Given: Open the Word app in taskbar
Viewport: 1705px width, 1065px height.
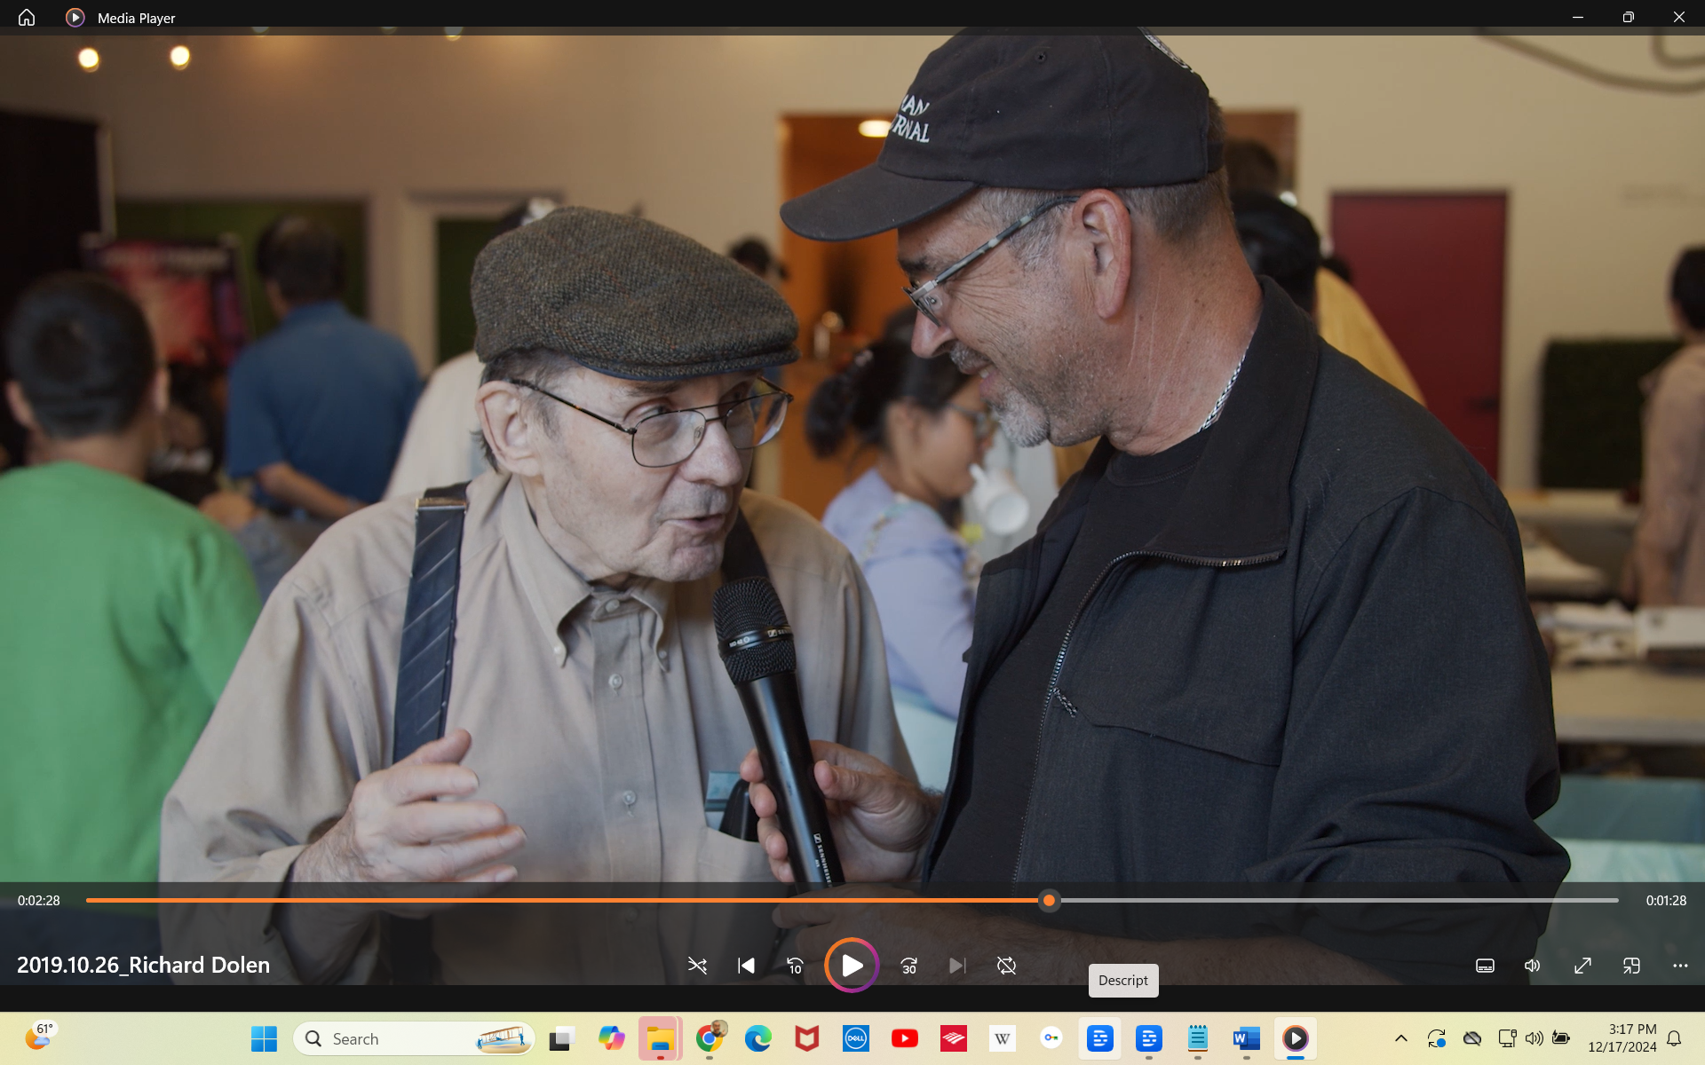Looking at the screenshot, I should pyautogui.click(x=1246, y=1038).
